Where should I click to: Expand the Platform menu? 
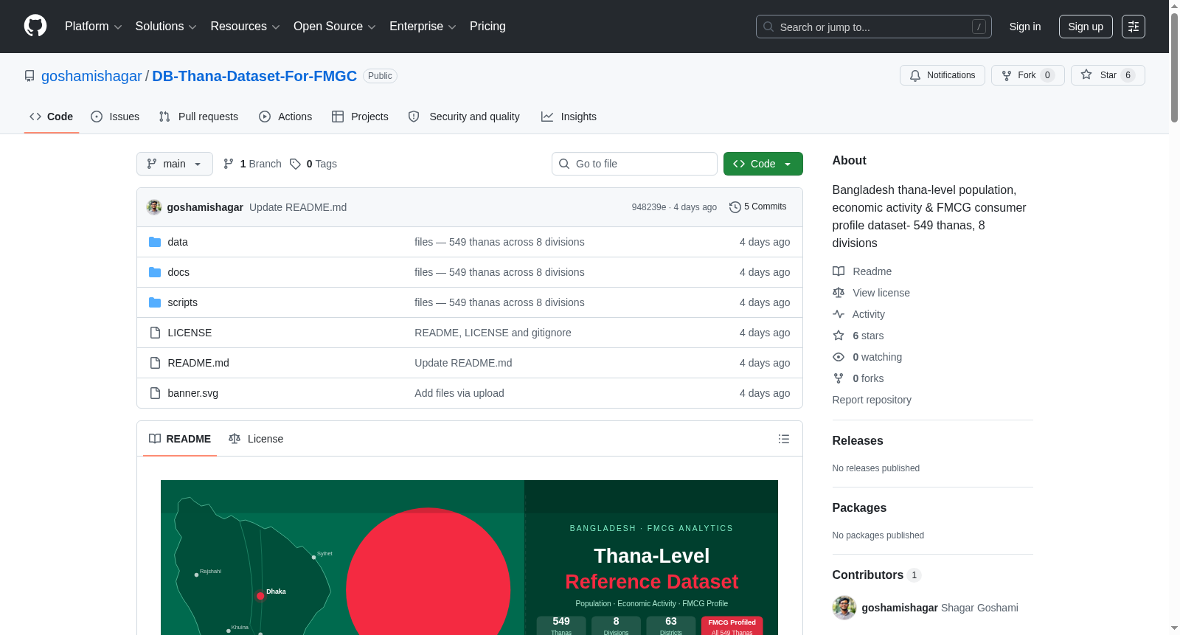[x=93, y=27]
